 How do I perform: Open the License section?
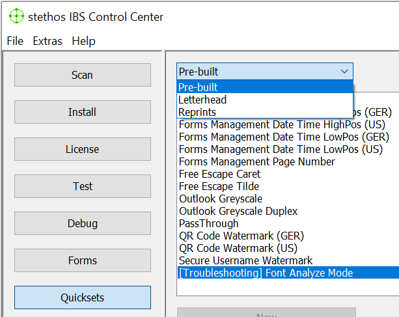tap(82, 149)
